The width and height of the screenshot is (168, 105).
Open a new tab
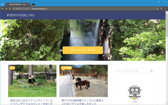point(34,4)
